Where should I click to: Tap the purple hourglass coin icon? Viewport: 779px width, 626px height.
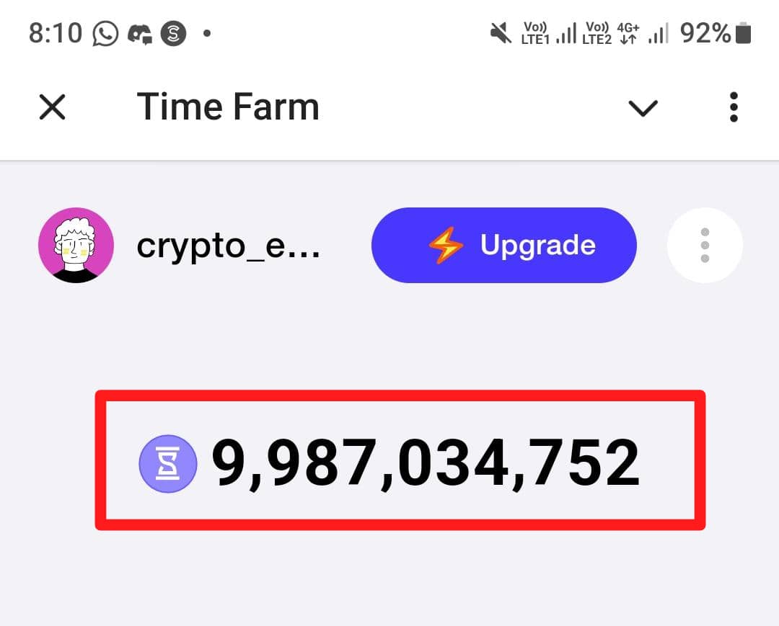tap(168, 464)
